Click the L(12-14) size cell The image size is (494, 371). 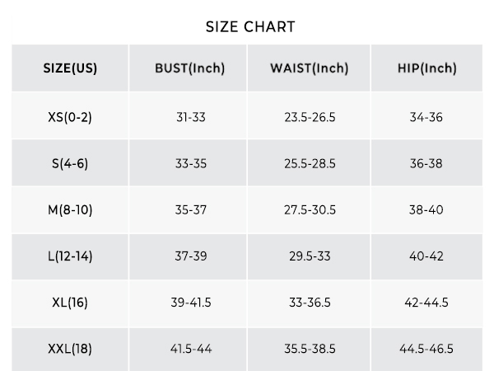pos(70,256)
